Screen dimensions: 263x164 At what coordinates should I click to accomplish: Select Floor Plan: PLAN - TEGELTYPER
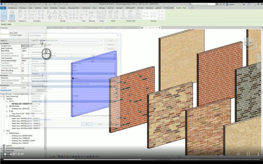click(x=23, y=114)
